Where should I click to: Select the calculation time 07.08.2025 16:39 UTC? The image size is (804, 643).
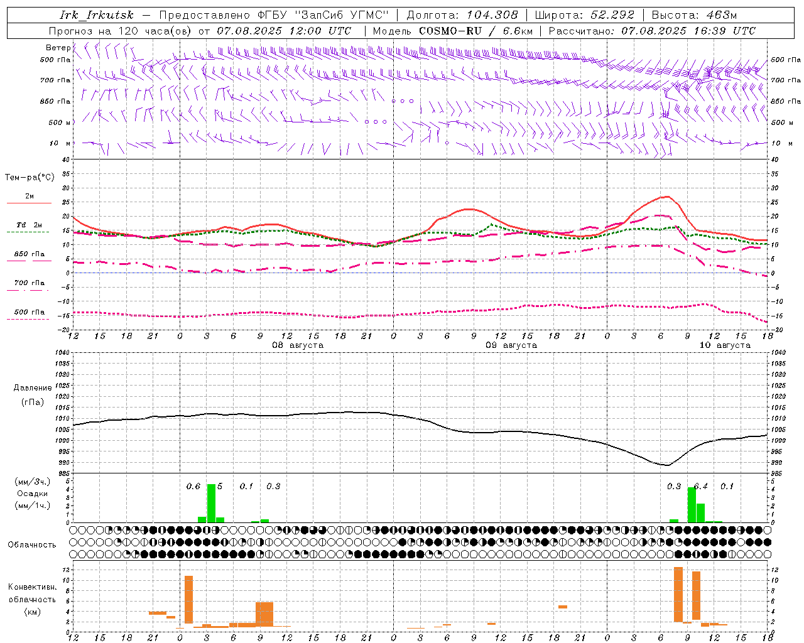tap(689, 31)
